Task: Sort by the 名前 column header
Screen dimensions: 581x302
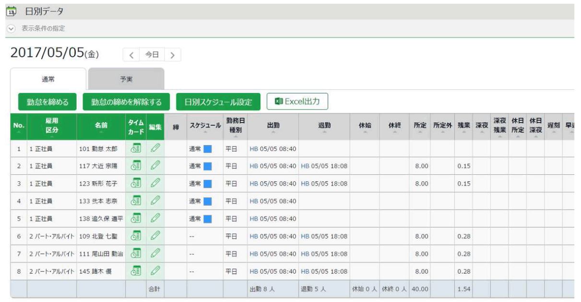Action: tap(101, 126)
